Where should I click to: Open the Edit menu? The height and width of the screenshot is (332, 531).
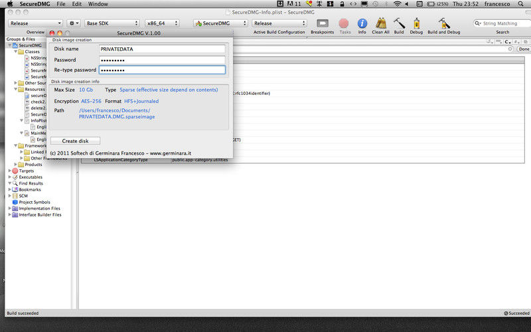point(77,4)
